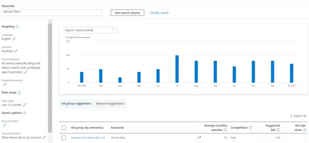Click the sidebar vertical scrollbar

coord(50,77)
